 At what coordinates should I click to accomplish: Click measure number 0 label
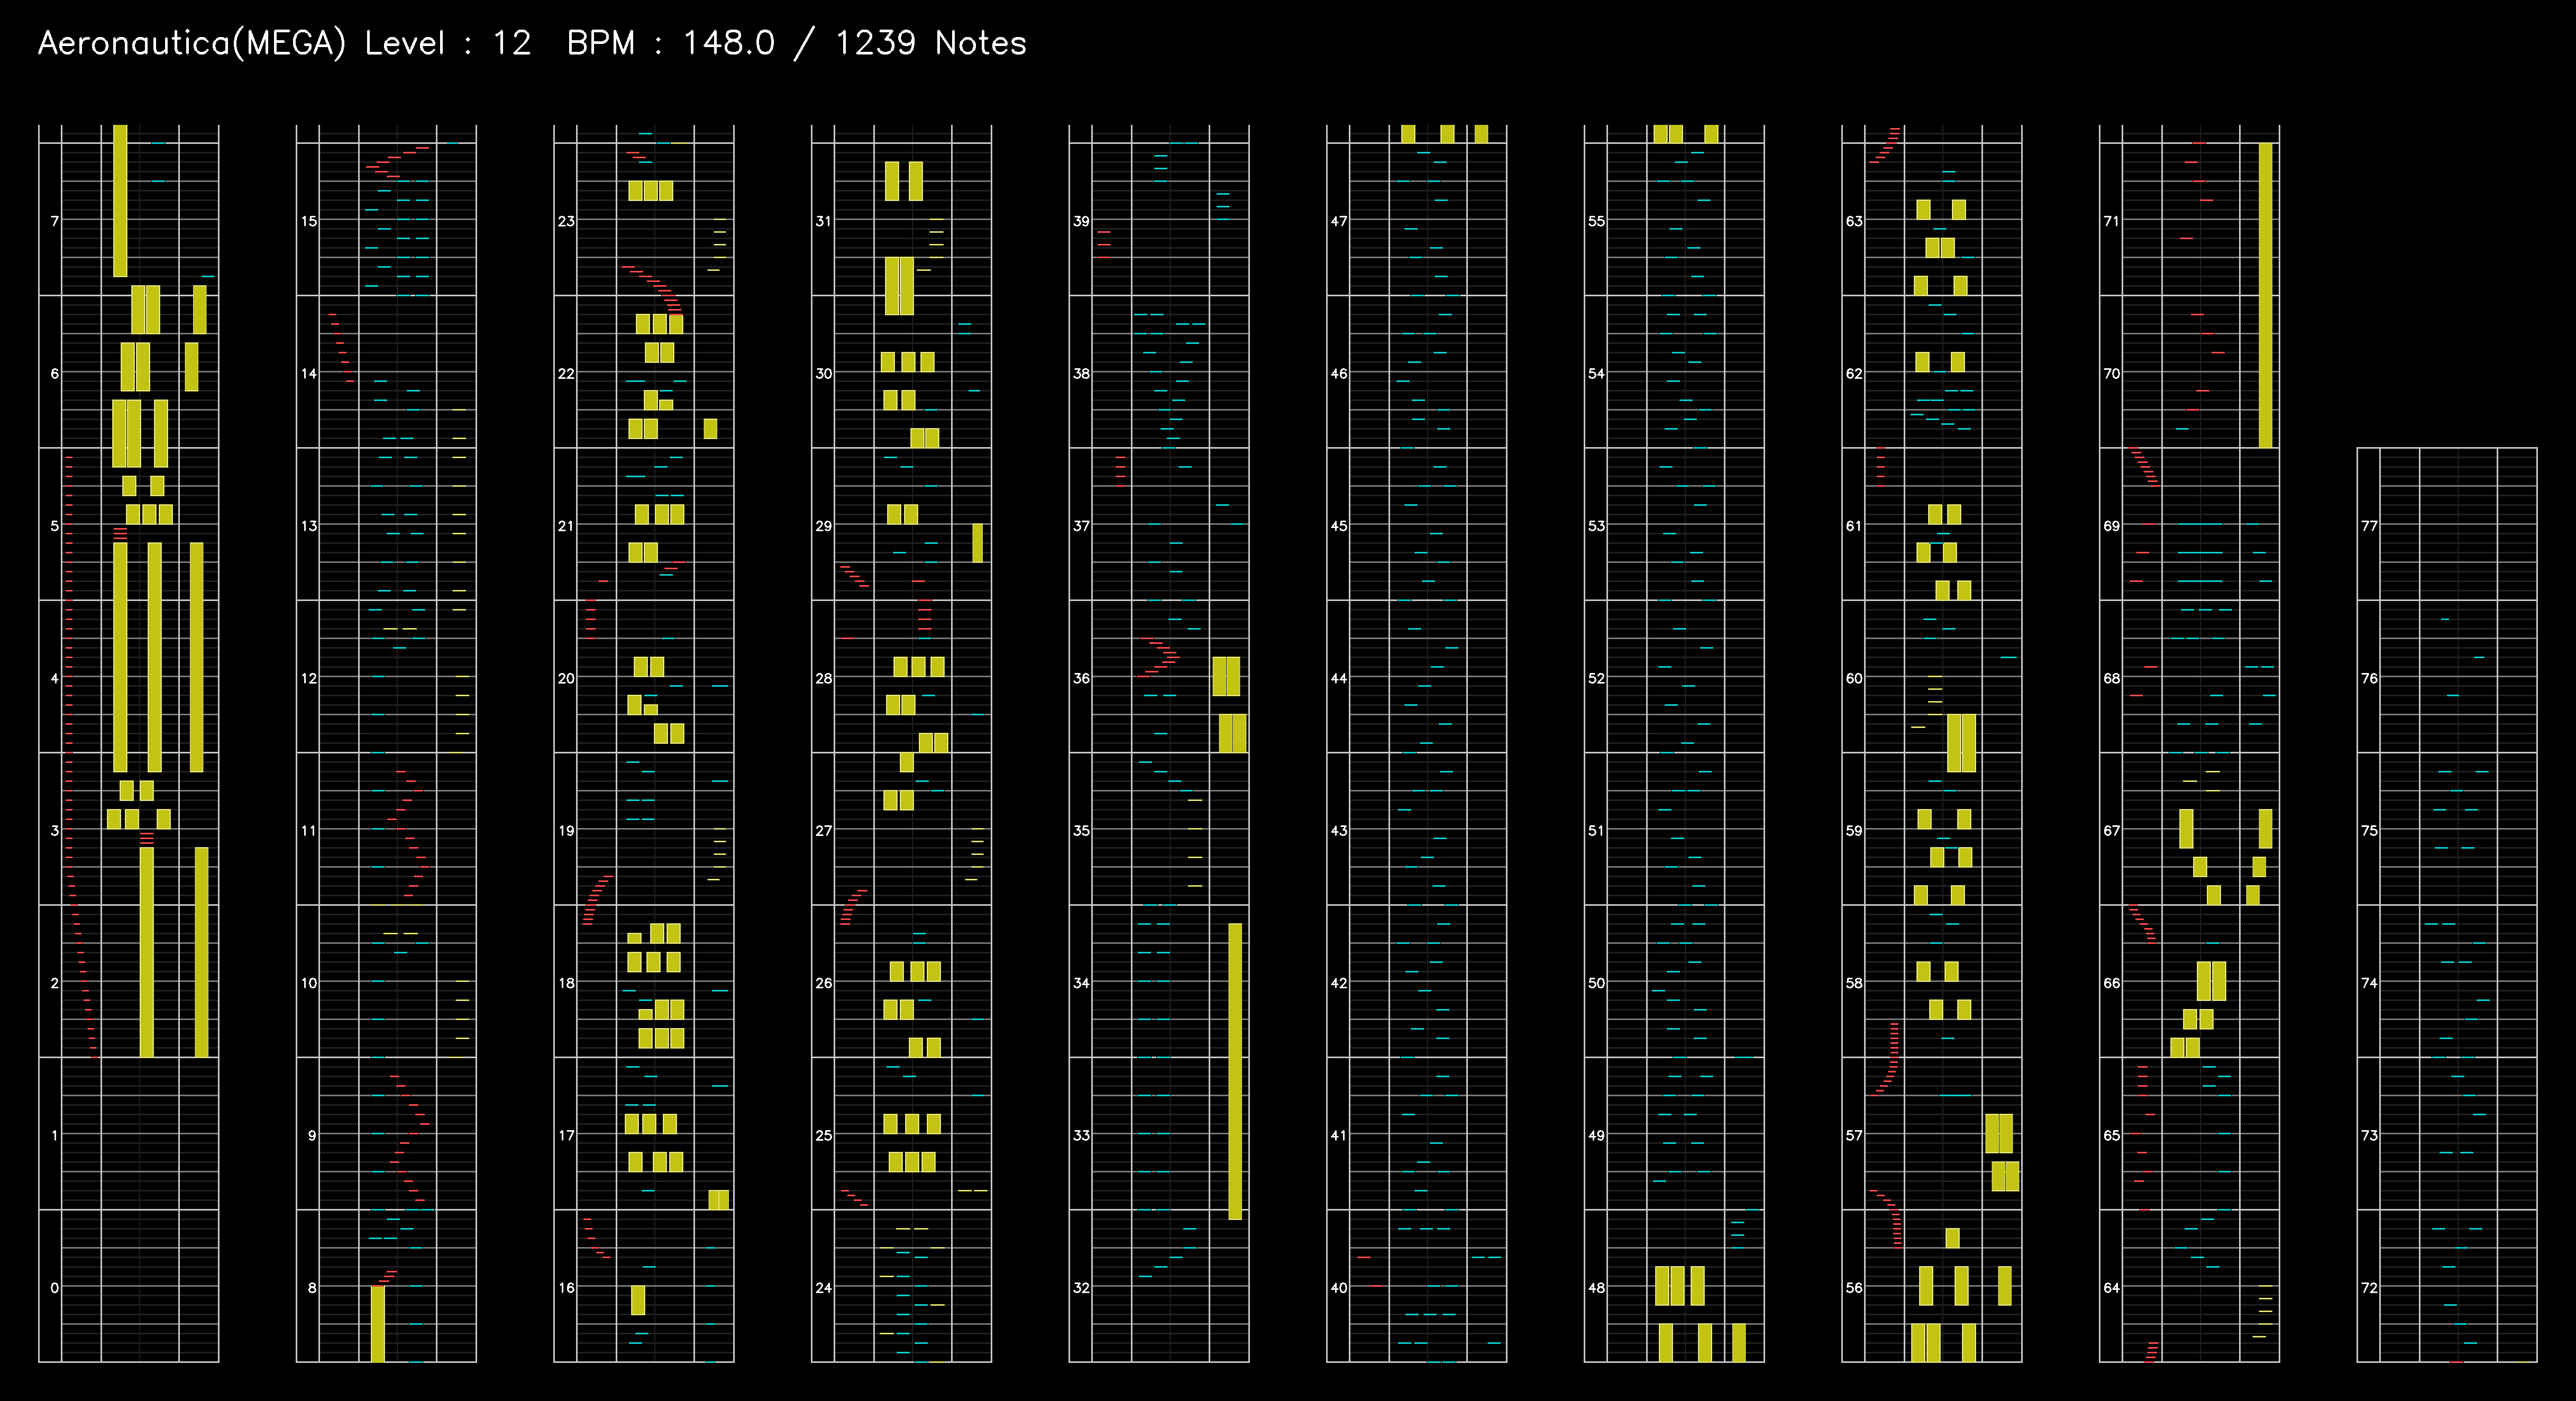54,1288
